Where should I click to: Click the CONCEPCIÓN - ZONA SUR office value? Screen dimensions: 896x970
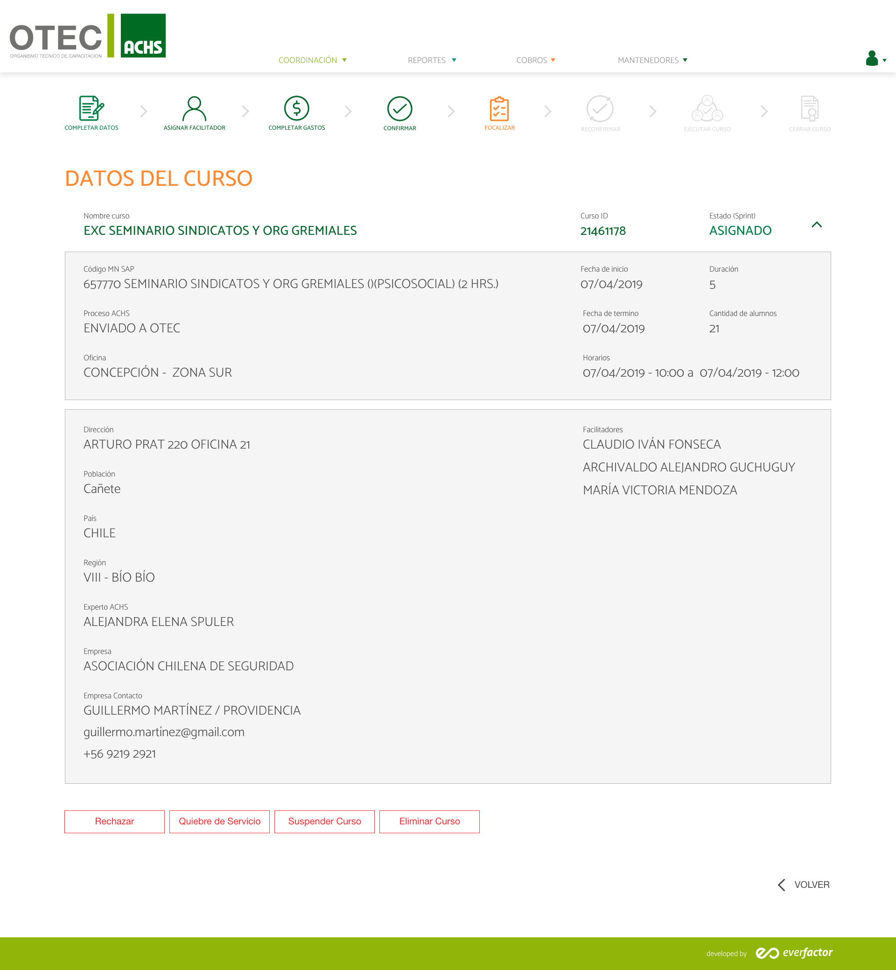158,373
